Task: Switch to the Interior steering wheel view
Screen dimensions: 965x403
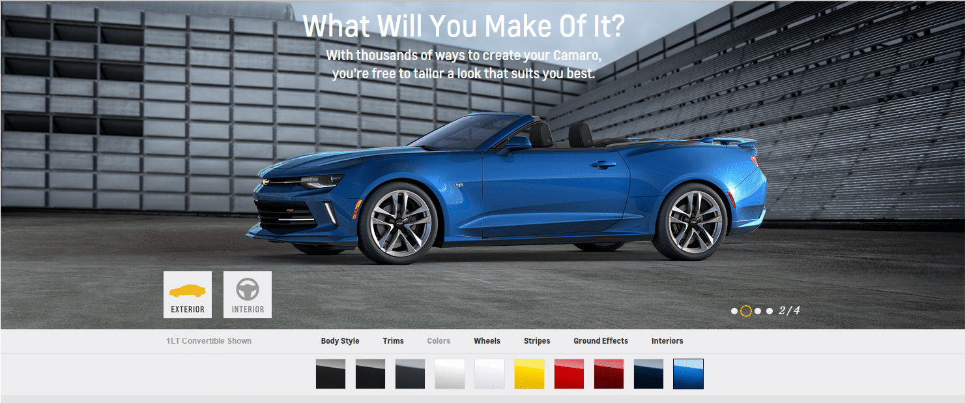Action: click(x=248, y=295)
